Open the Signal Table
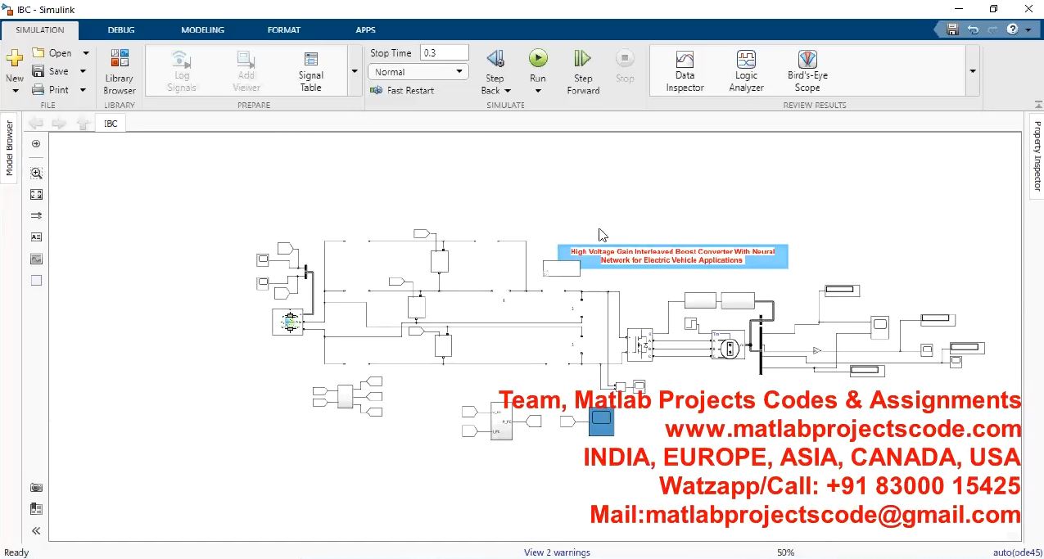Screen dimensions: 1044x559 point(310,72)
